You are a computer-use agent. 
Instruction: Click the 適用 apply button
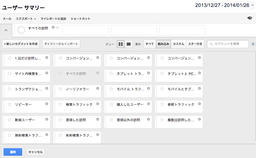pyautogui.click(x=13, y=152)
